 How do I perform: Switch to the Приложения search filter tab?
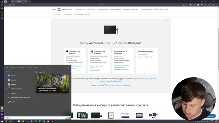coord(14,67)
